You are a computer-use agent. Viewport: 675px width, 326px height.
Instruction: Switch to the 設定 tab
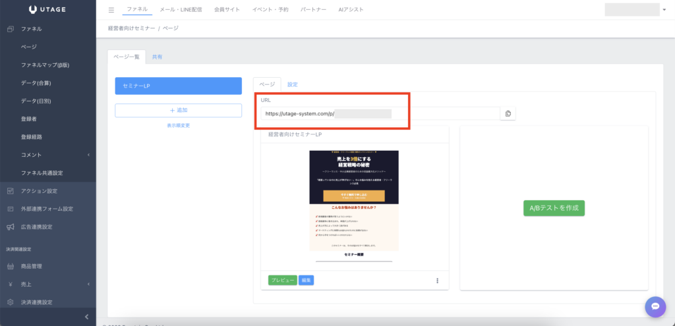293,84
